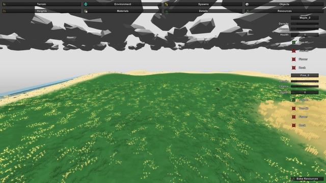Adjust the Maple_0 Density slider
326x183 pixels.
coord(305,24)
